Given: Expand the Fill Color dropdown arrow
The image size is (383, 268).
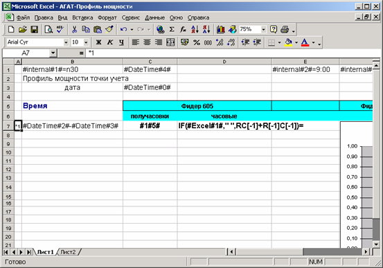Looking at the screenshot, I should (296, 42).
